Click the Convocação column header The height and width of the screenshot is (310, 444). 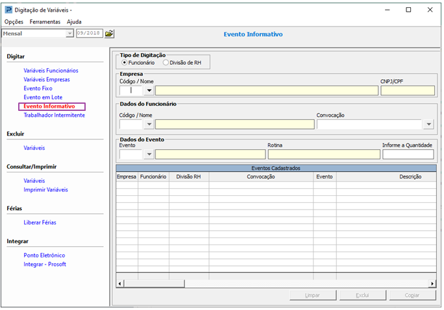[x=261, y=177]
